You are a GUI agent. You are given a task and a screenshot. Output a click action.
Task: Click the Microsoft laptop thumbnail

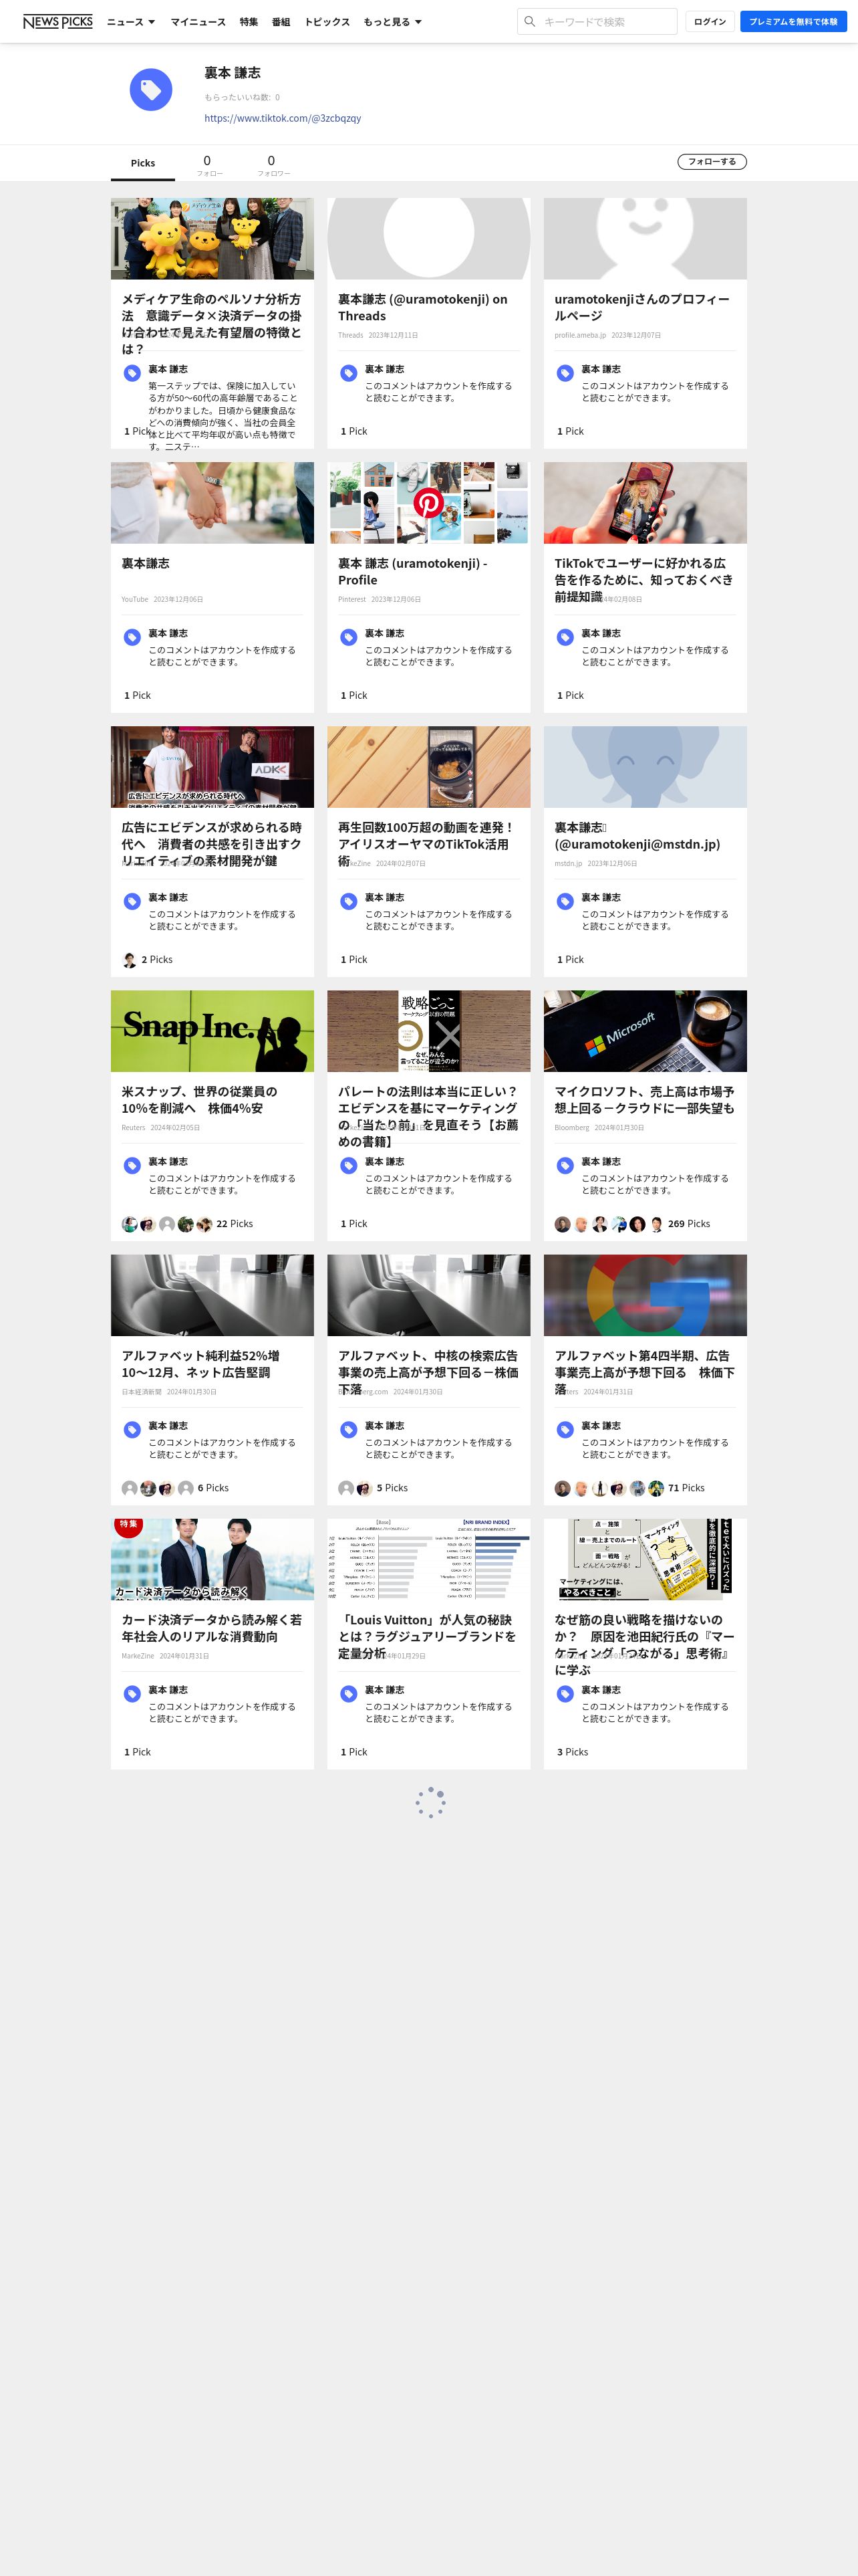click(646, 1031)
